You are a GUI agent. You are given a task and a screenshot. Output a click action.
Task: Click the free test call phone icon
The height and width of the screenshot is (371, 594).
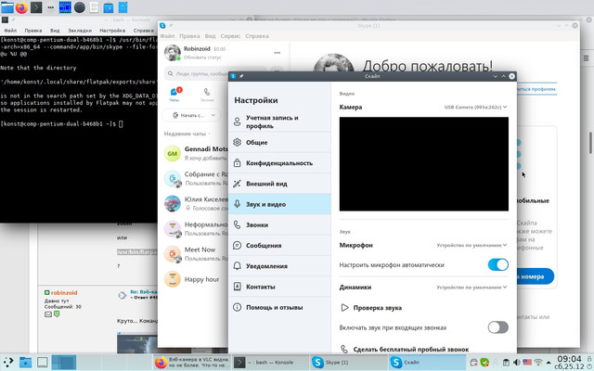[344, 349]
